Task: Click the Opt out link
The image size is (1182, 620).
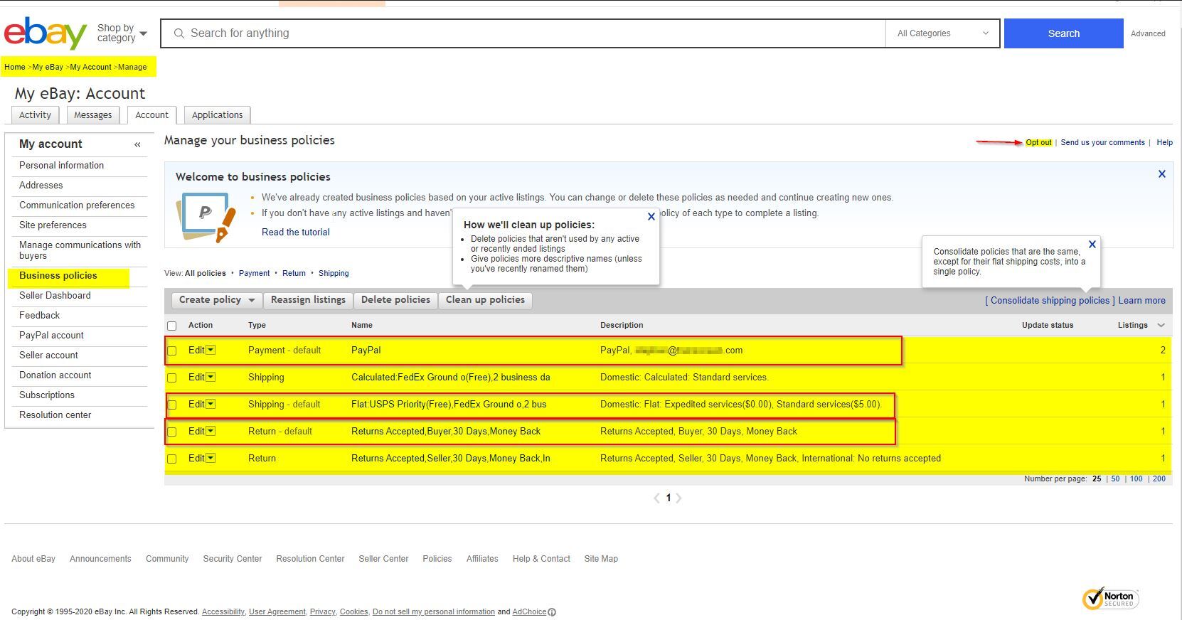Action: (x=1038, y=143)
